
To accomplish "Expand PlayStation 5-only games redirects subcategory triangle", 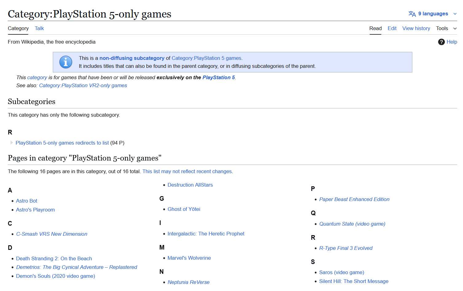I will tap(12, 143).
